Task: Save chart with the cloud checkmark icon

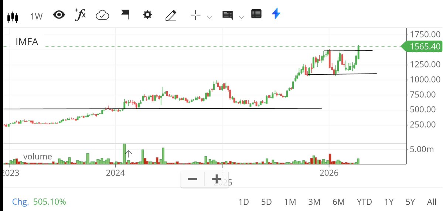Action: click(102, 15)
